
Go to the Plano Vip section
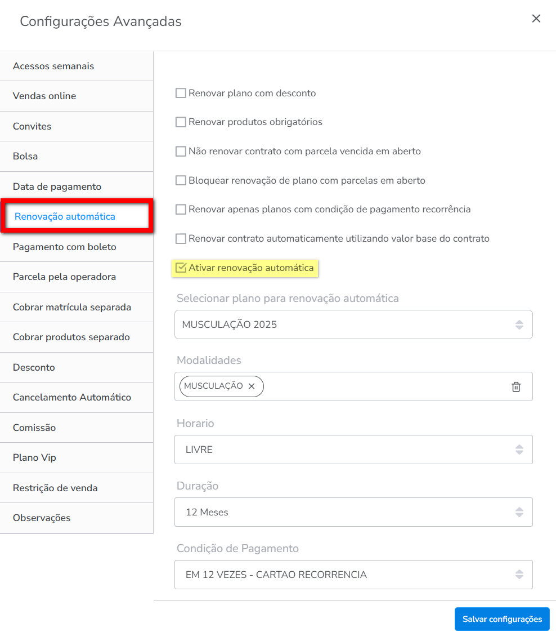[x=35, y=457]
